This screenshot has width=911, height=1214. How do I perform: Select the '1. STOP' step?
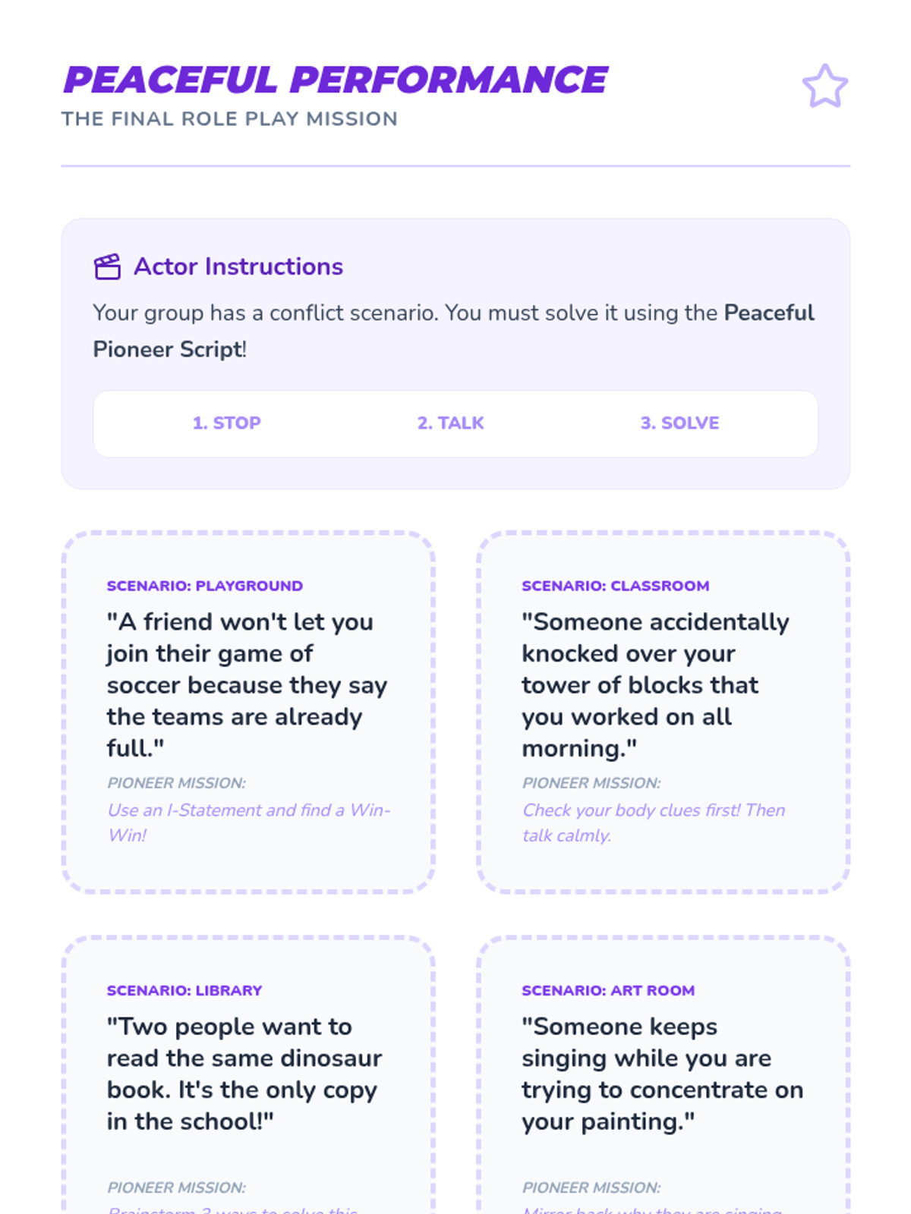click(226, 423)
